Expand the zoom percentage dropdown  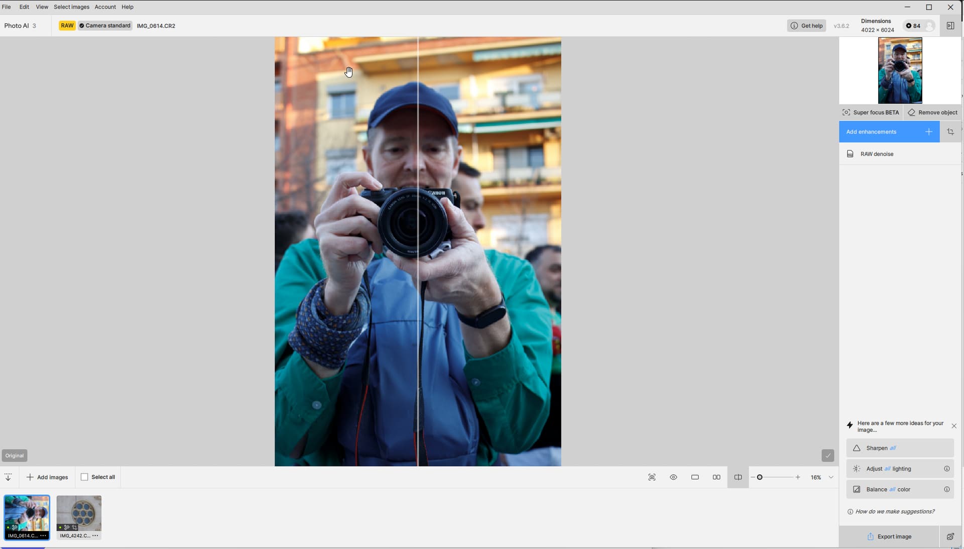pyautogui.click(x=831, y=477)
